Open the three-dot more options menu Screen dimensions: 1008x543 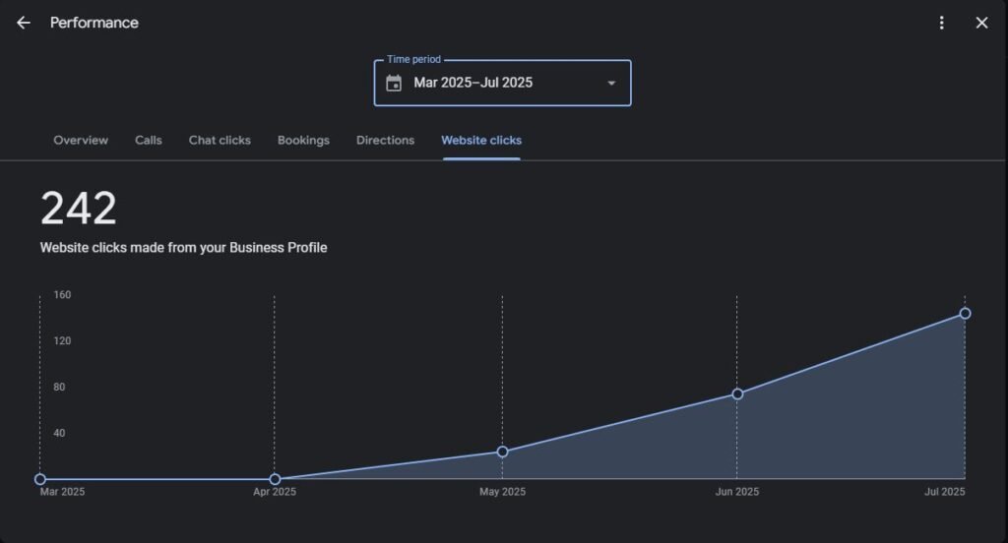pyautogui.click(x=942, y=23)
